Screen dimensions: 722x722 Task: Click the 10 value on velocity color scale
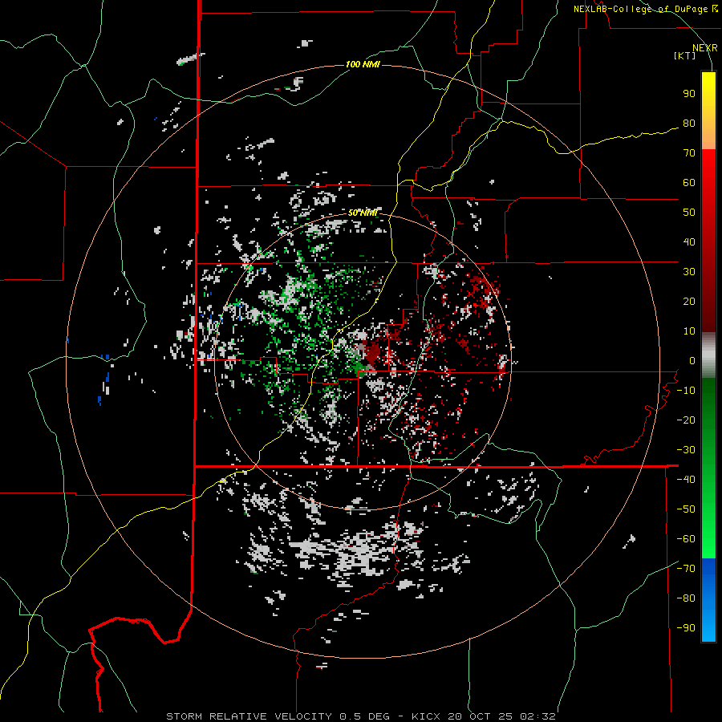click(x=689, y=331)
